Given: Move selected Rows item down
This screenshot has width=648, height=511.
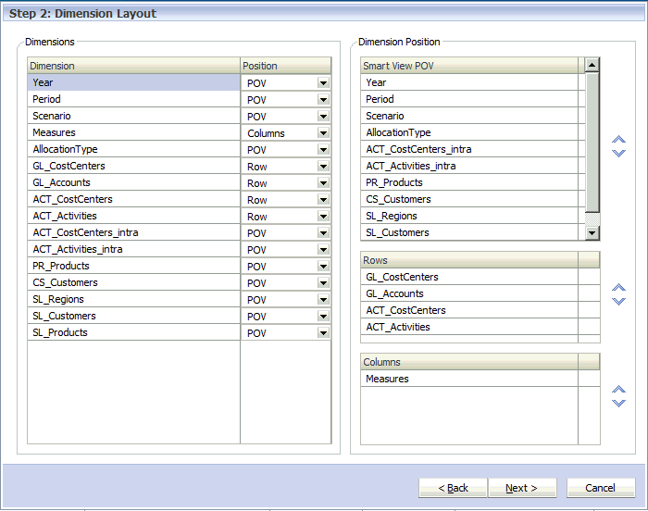Looking at the screenshot, I should pos(618,301).
